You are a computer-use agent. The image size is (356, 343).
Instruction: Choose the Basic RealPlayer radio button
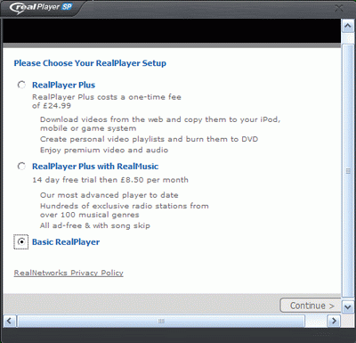21,242
